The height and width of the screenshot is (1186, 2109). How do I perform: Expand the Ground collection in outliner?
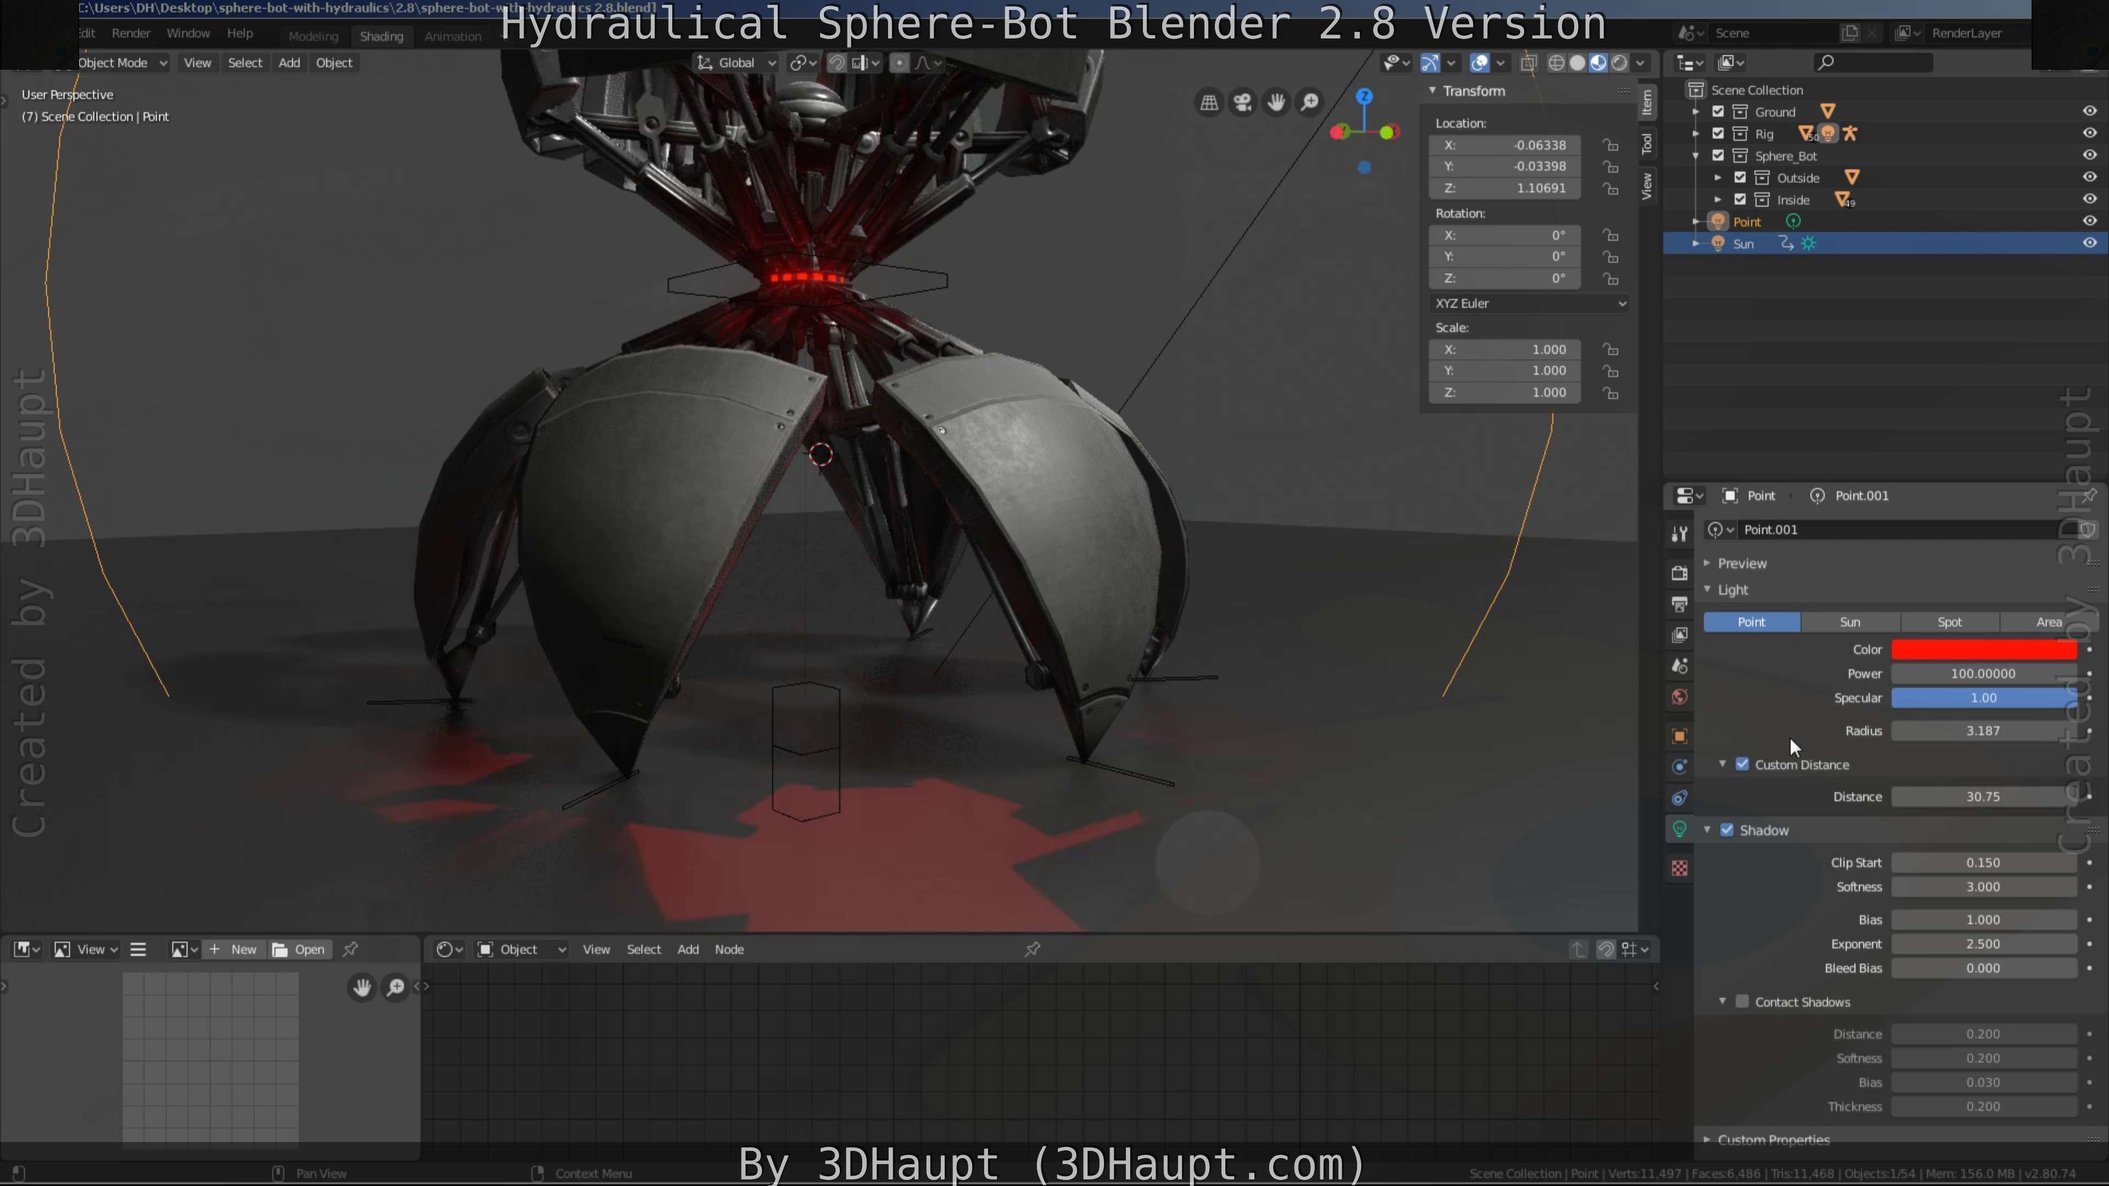click(x=1695, y=111)
